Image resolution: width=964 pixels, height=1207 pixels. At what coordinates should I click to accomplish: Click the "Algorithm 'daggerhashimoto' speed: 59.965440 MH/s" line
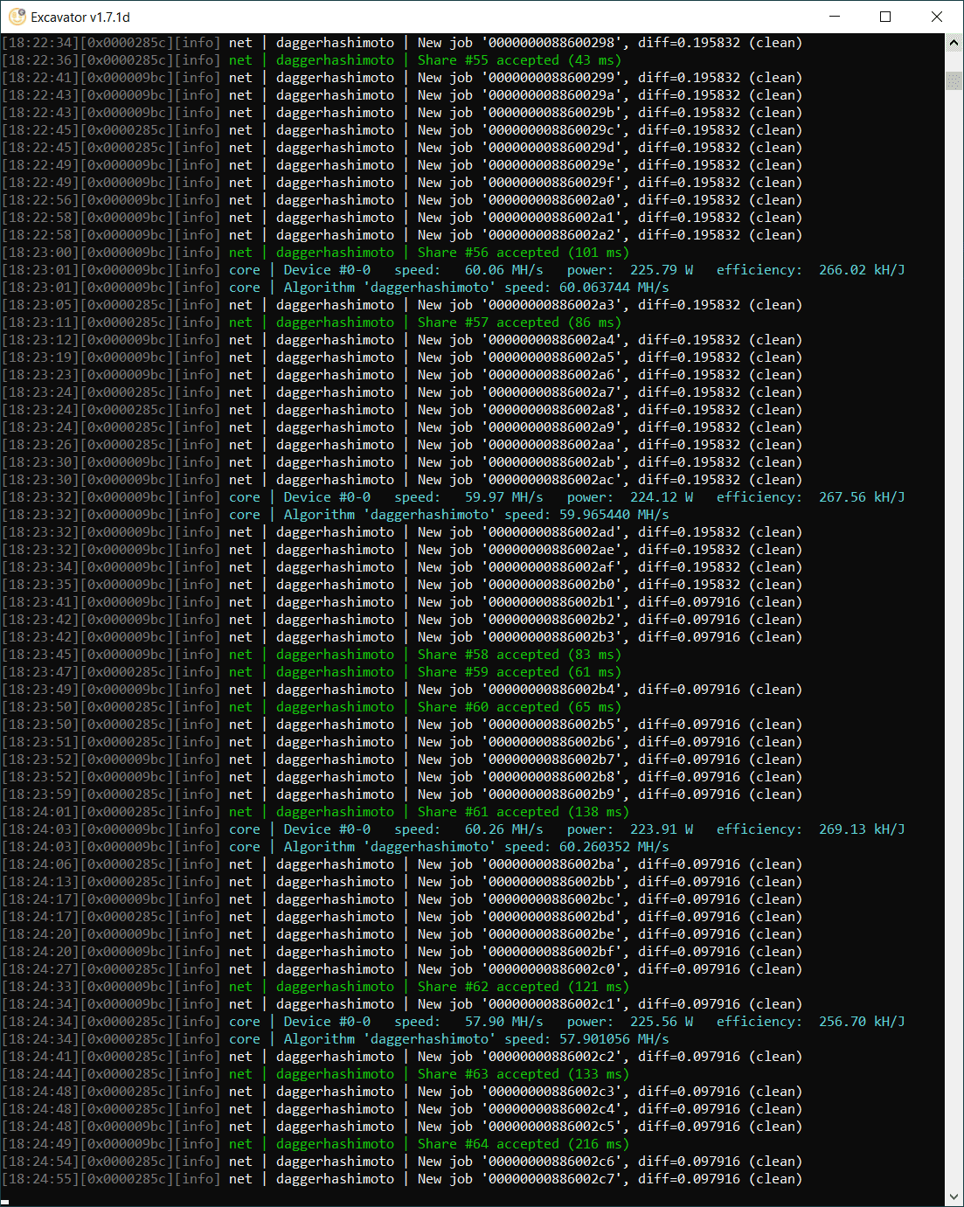(475, 515)
